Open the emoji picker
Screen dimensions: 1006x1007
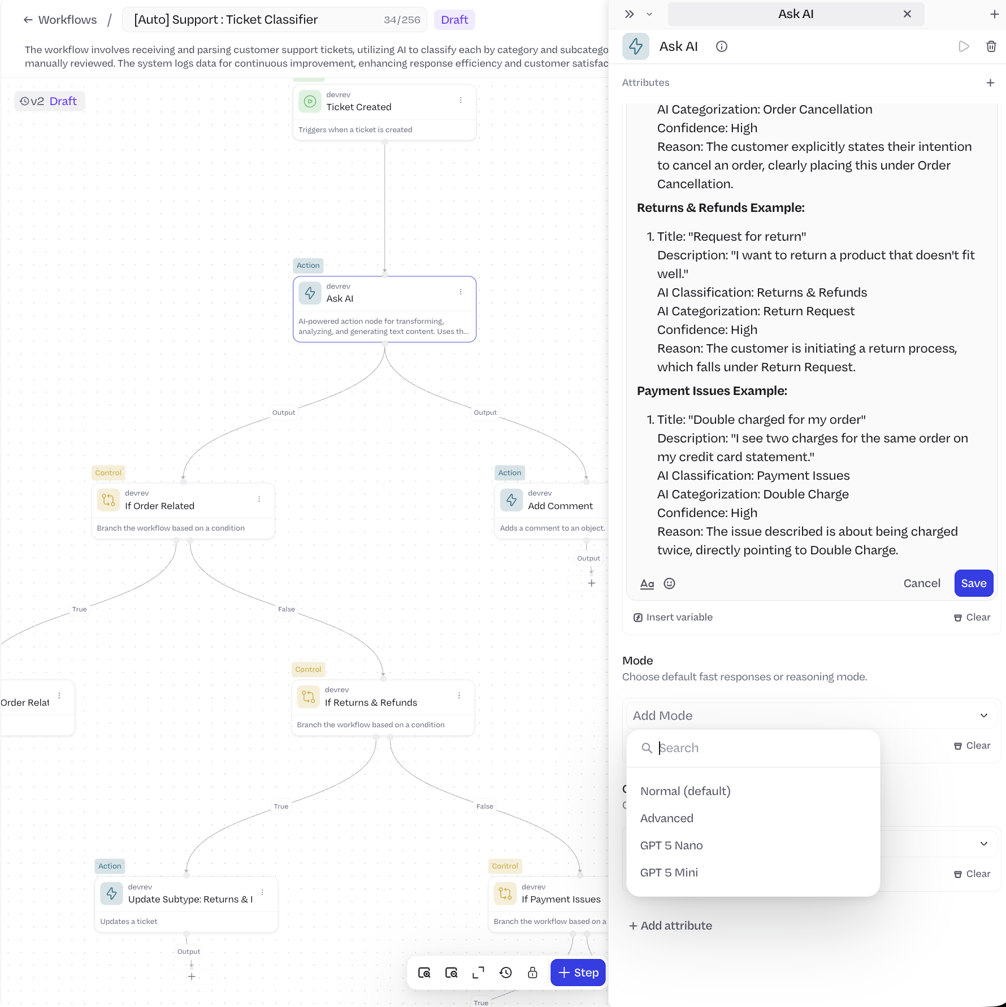(669, 584)
